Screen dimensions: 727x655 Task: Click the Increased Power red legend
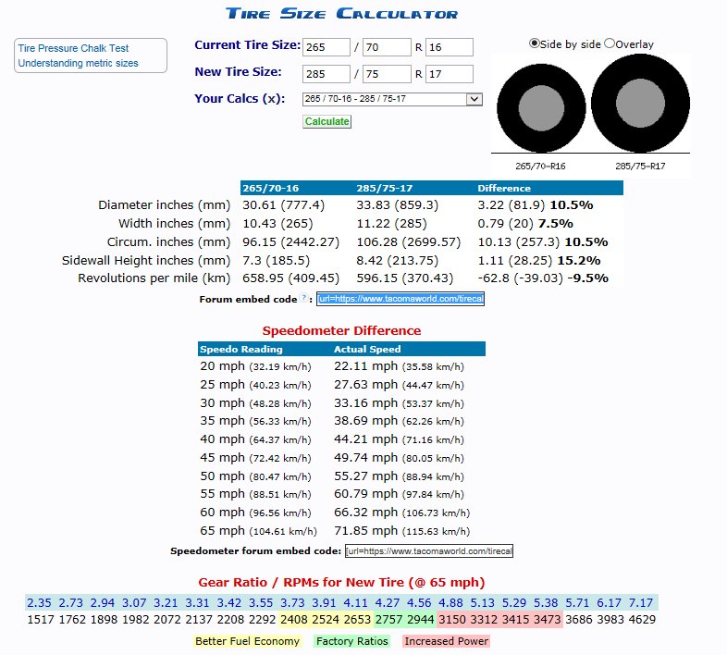coord(447,641)
